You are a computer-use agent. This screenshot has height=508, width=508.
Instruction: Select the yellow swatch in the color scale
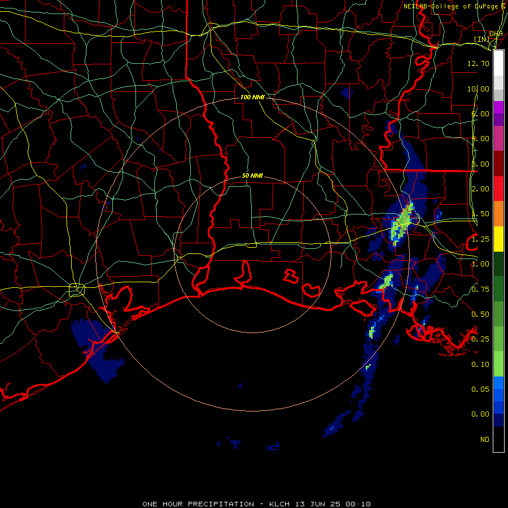pos(498,239)
